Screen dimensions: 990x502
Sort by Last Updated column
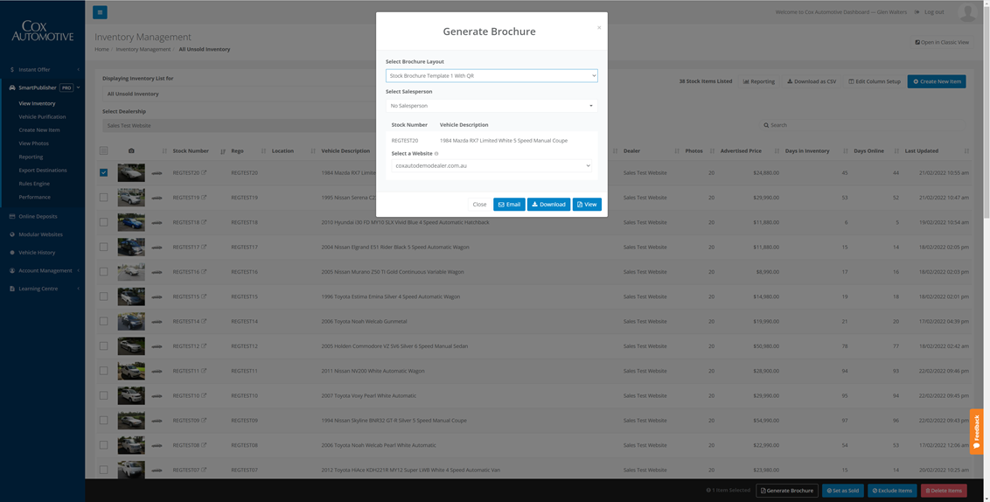[921, 151]
